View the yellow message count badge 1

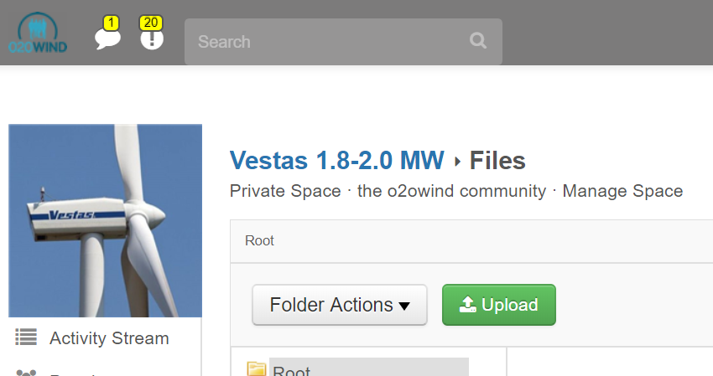[111, 23]
